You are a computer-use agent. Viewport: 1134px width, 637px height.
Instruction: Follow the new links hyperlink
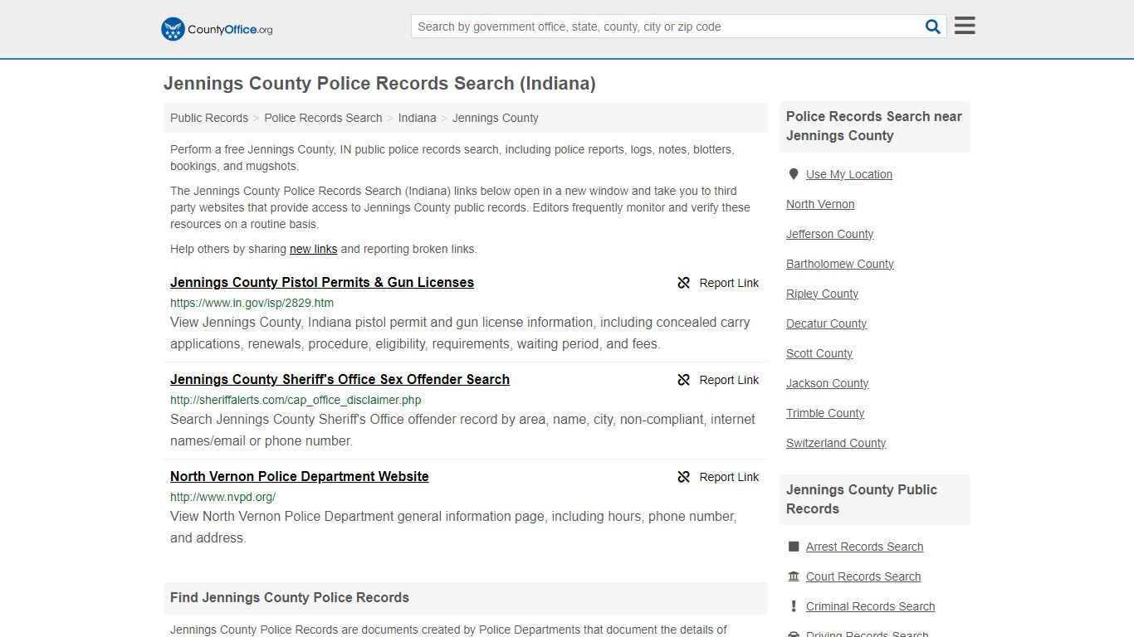point(313,249)
